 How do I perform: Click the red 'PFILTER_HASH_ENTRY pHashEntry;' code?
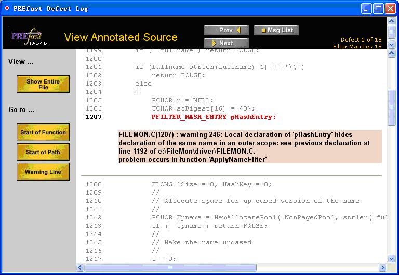214,117
